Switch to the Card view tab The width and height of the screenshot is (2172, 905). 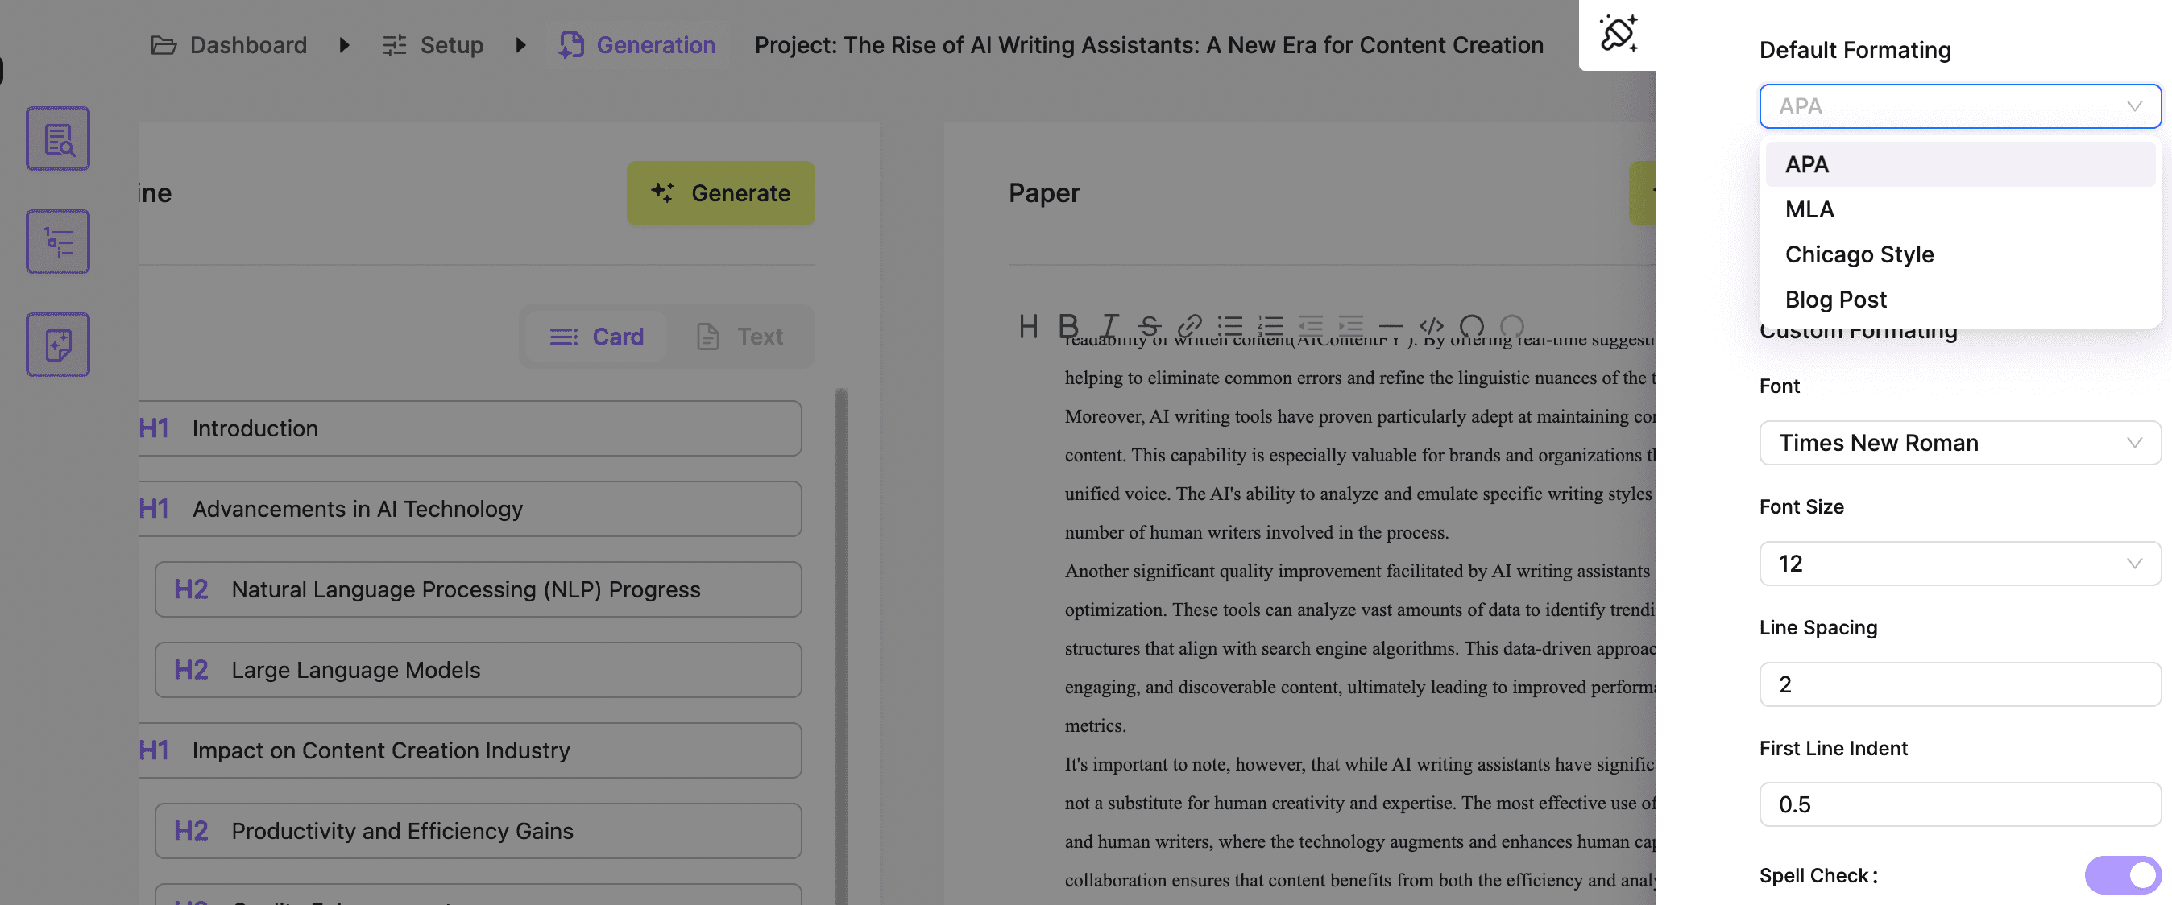[x=596, y=337]
